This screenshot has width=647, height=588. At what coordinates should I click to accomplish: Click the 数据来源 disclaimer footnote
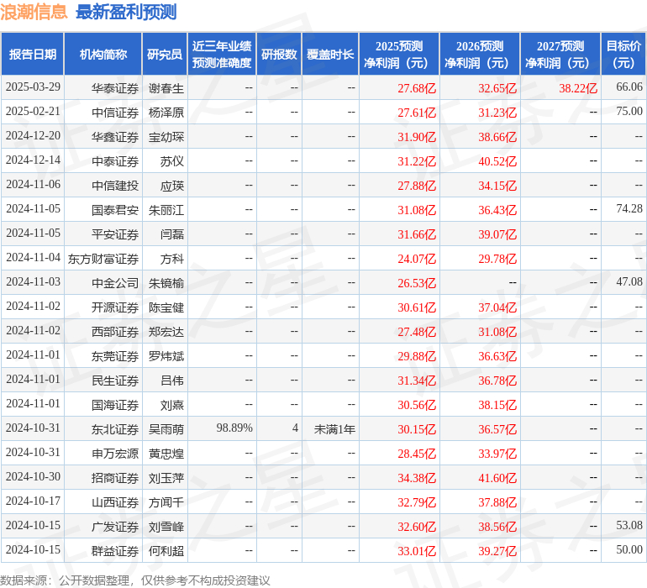click(135, 580)
